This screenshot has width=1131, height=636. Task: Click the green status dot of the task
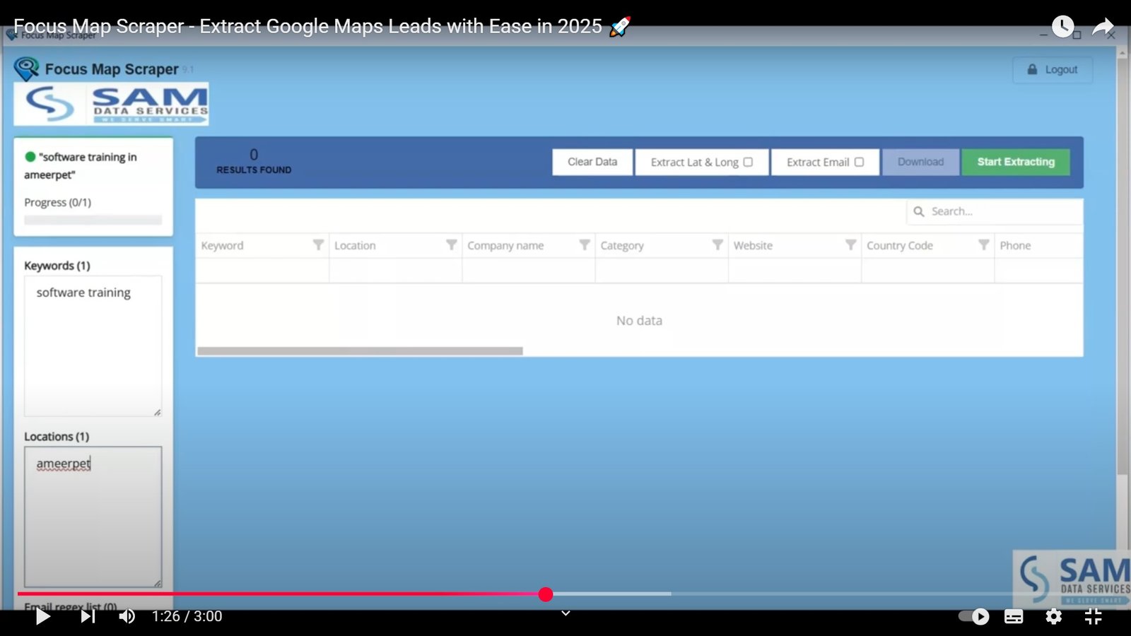click(30, 157)
